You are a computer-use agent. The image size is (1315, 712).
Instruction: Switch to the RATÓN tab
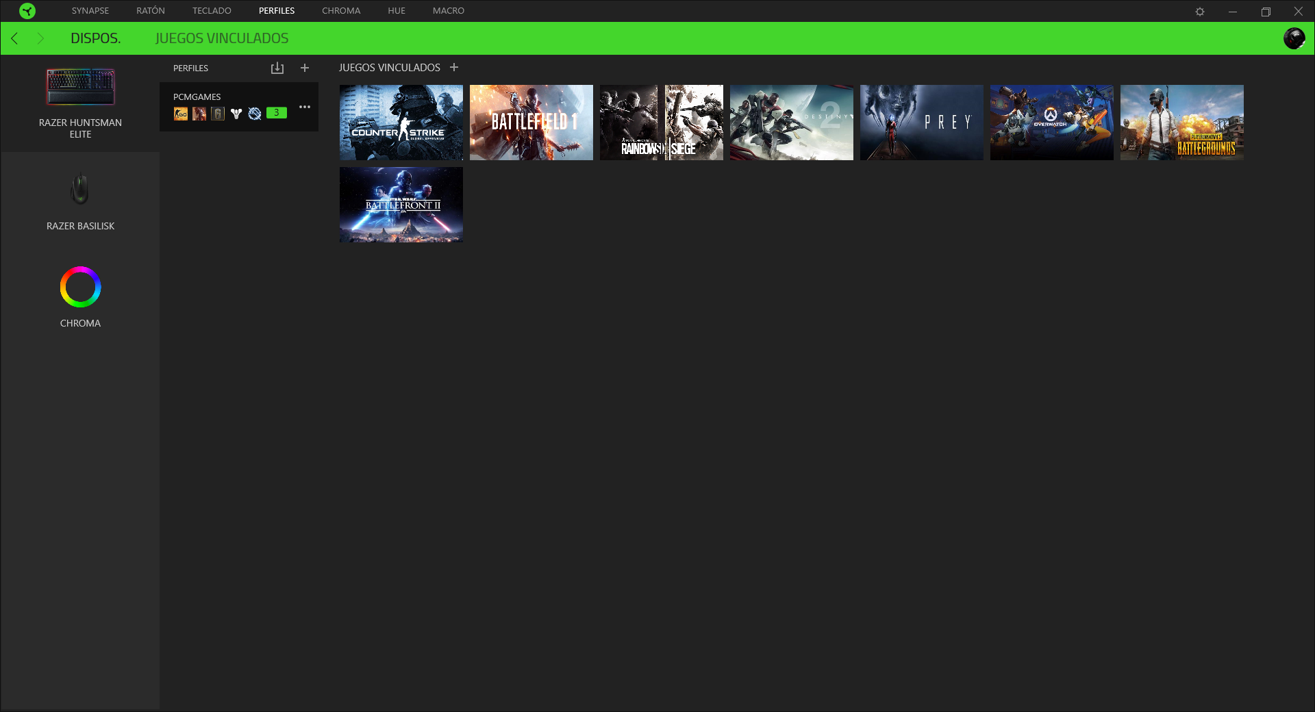coord(151,11)
